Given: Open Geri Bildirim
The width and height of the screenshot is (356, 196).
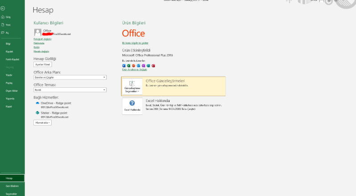Looking at the screenshot, I should coord(12,186).
